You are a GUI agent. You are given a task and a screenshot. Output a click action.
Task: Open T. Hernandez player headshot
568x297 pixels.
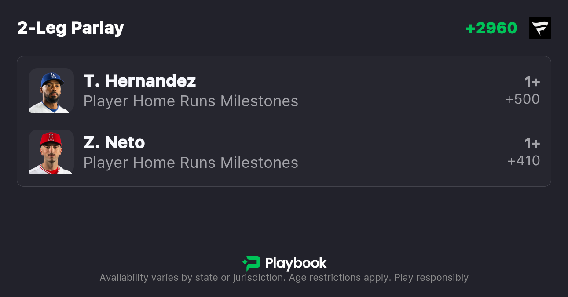click(51, 91)
